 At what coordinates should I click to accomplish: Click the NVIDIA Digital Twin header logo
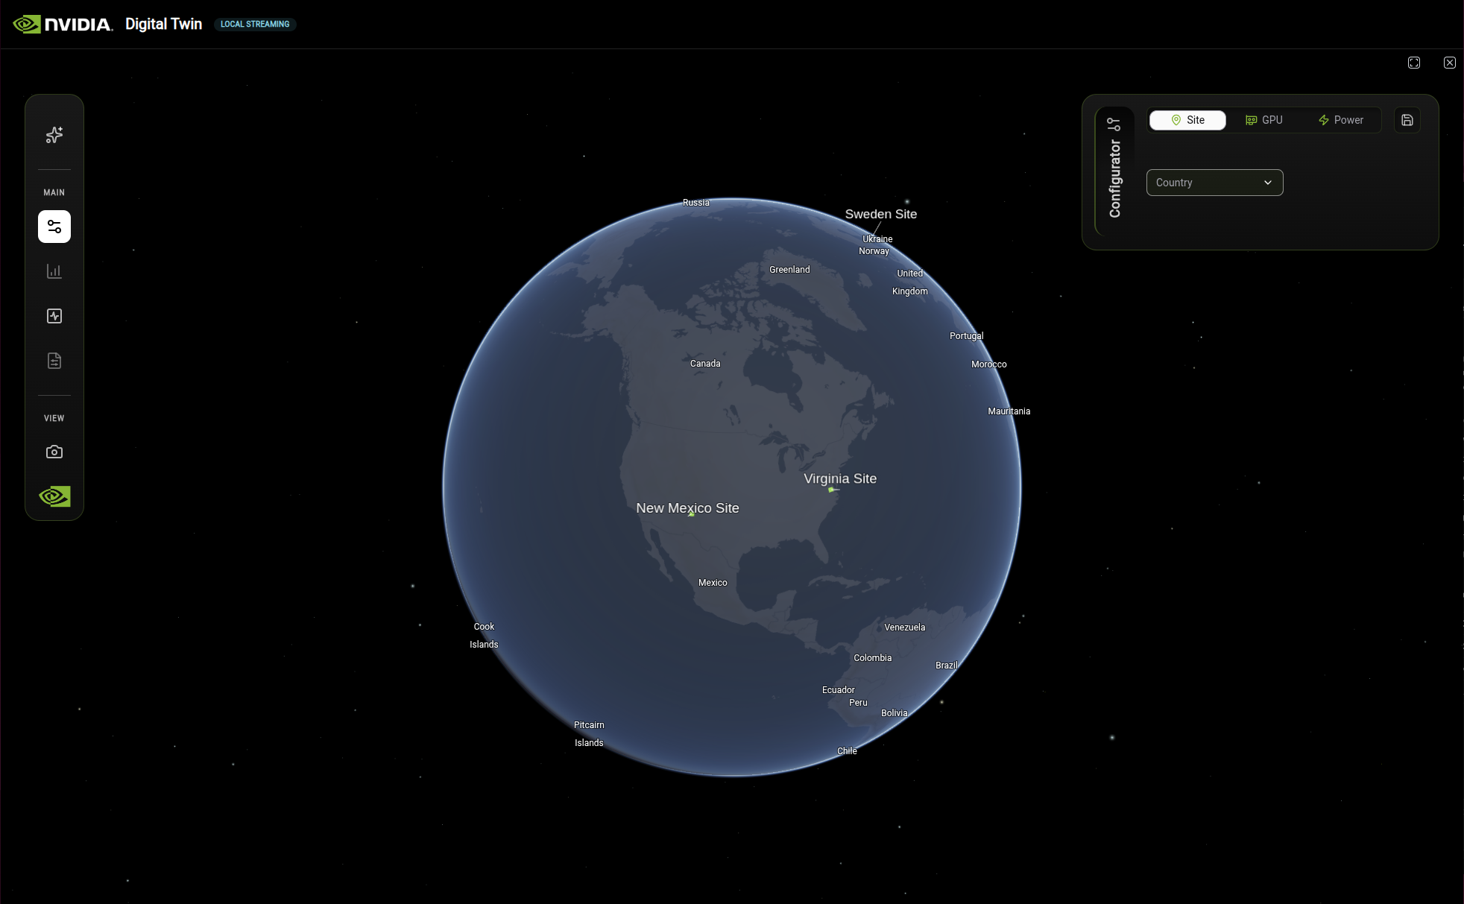[63, 24]
